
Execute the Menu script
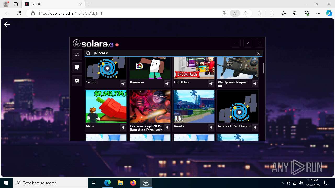point(123,128)
